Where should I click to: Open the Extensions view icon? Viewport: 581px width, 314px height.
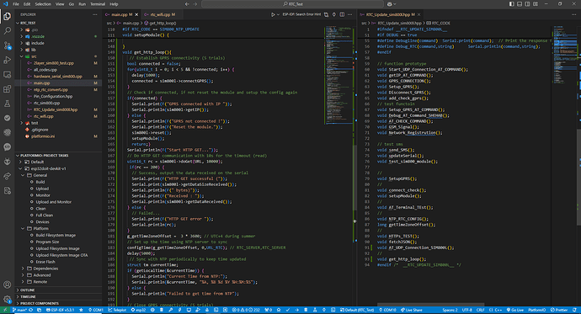7,89
